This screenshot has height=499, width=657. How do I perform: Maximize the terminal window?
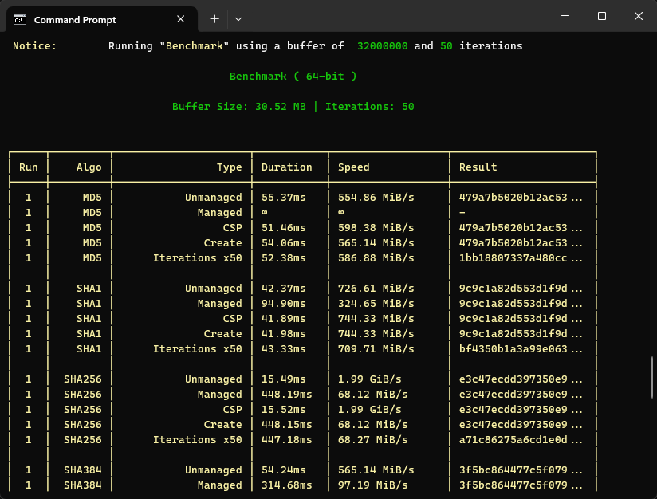pyautogui.click(x=602, y=16)
